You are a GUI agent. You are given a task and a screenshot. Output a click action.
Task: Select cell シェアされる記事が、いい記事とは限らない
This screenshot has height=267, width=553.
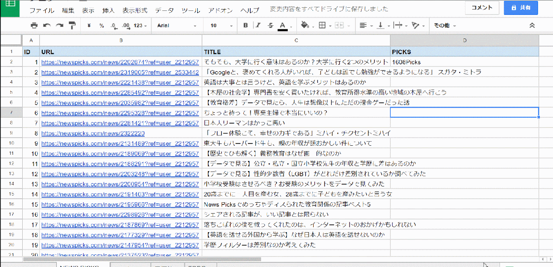(x=296, y=215)
